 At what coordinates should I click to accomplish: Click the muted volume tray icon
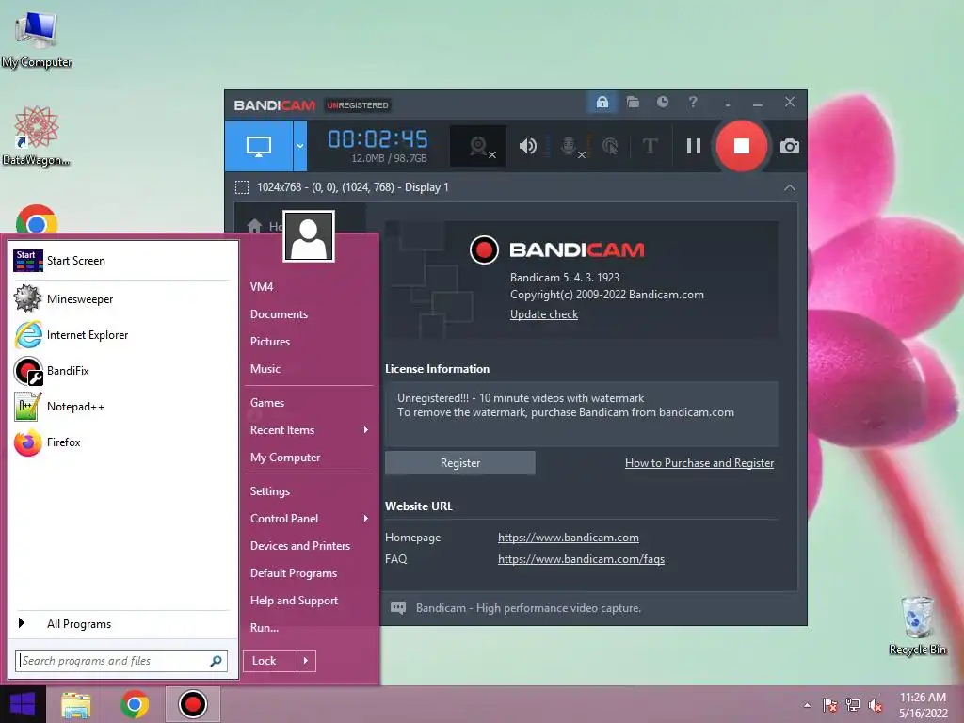point(876,705)
